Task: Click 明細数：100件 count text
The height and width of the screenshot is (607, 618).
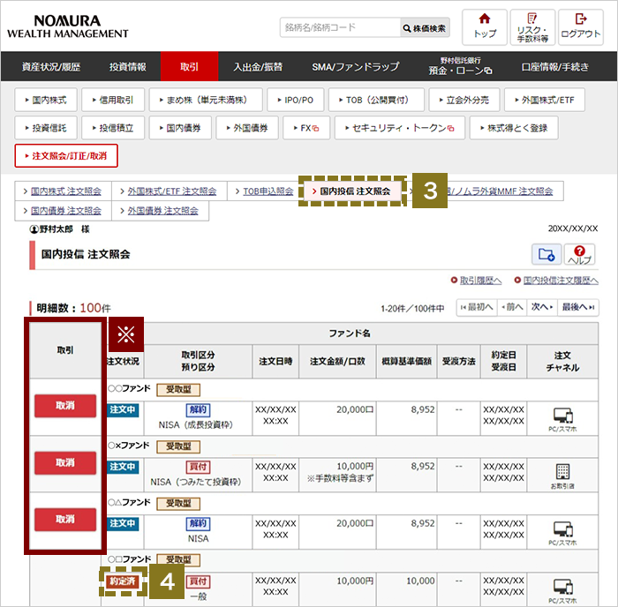Action: coord(73,308)
